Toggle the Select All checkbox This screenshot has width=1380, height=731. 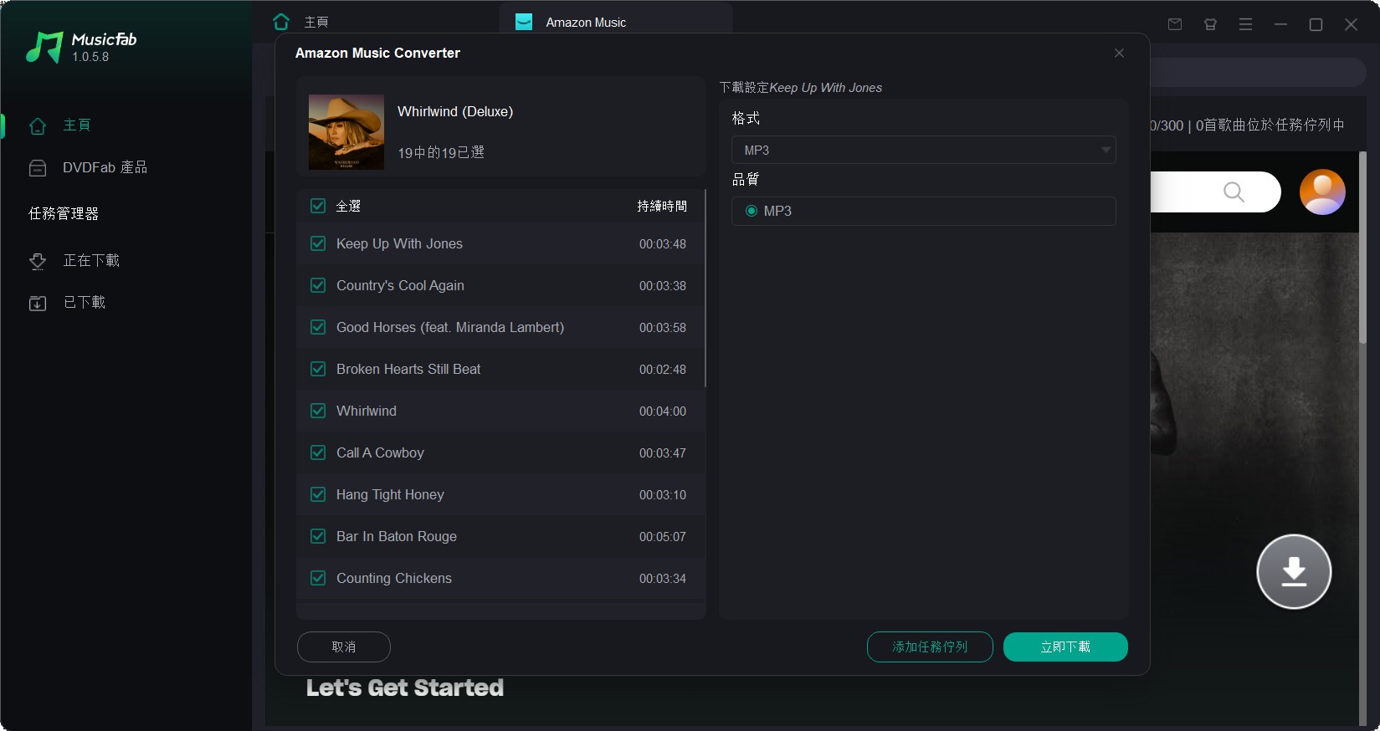click(318, 206)
